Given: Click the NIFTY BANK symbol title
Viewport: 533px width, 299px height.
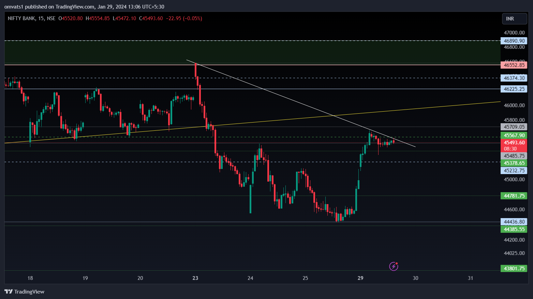Looking at the screenshot, I should tap(21, 18).
